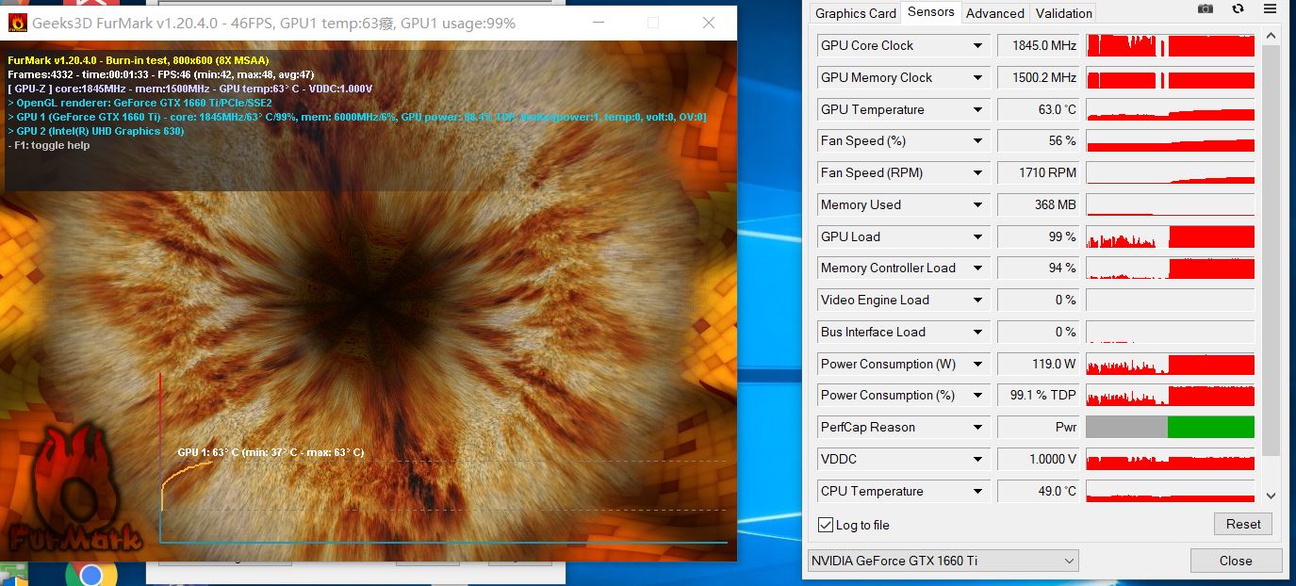Click the 119.0 W power value
Image resolution: width=1296 pixels, height=586 pixels.
pyautogui.click(x=1038, y=364)
